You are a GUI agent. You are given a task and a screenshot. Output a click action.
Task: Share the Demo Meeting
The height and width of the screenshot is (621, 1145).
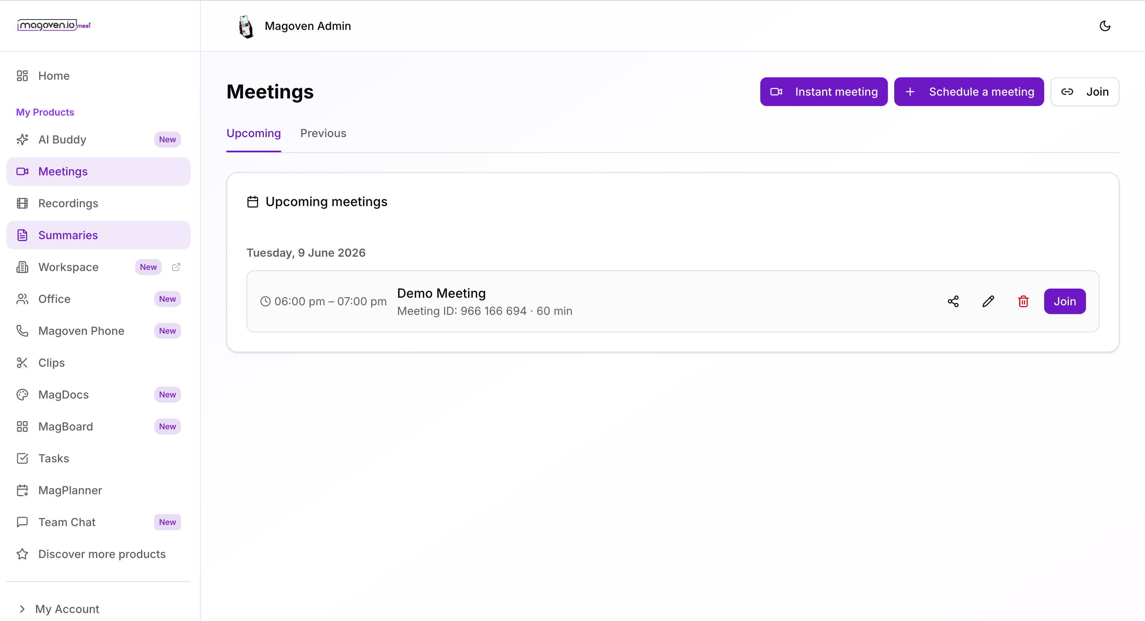953,301
